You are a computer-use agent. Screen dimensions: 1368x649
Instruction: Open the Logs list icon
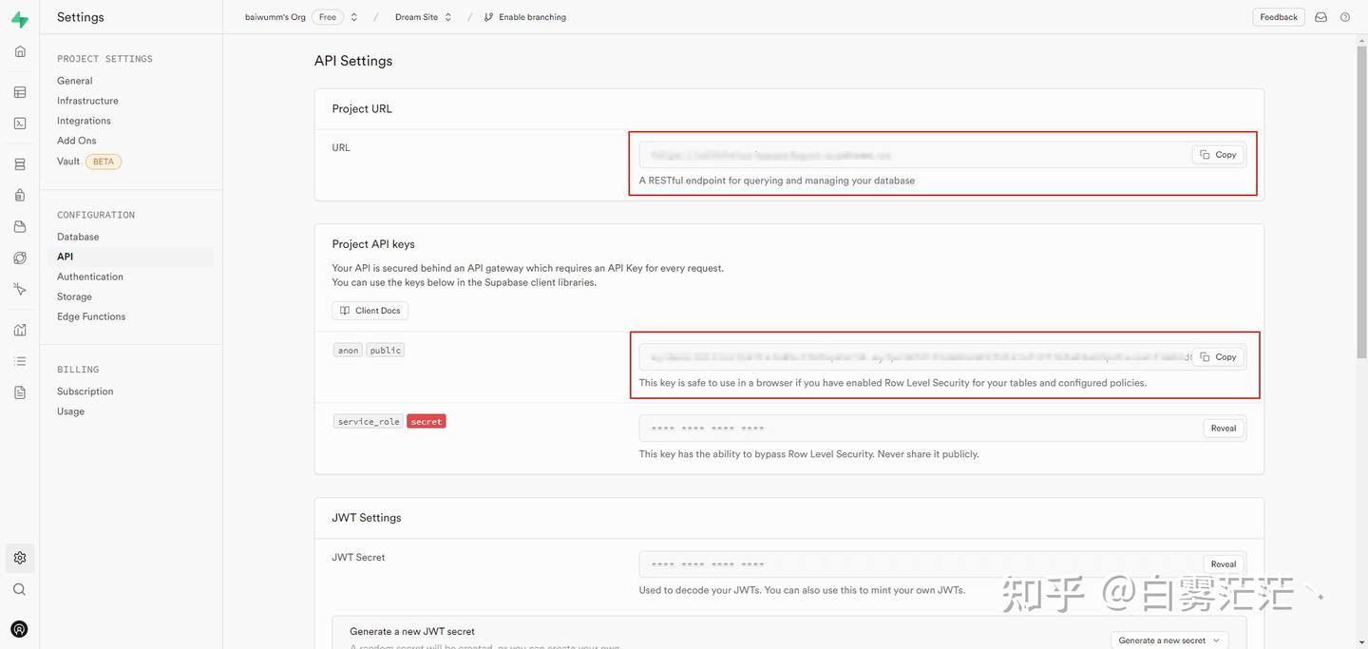[x=20, y=361]
